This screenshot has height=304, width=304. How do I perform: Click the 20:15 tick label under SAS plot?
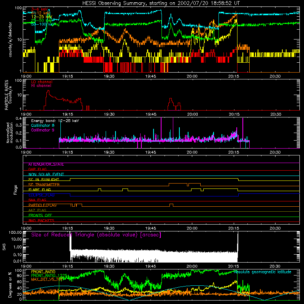tap(233, 266)
